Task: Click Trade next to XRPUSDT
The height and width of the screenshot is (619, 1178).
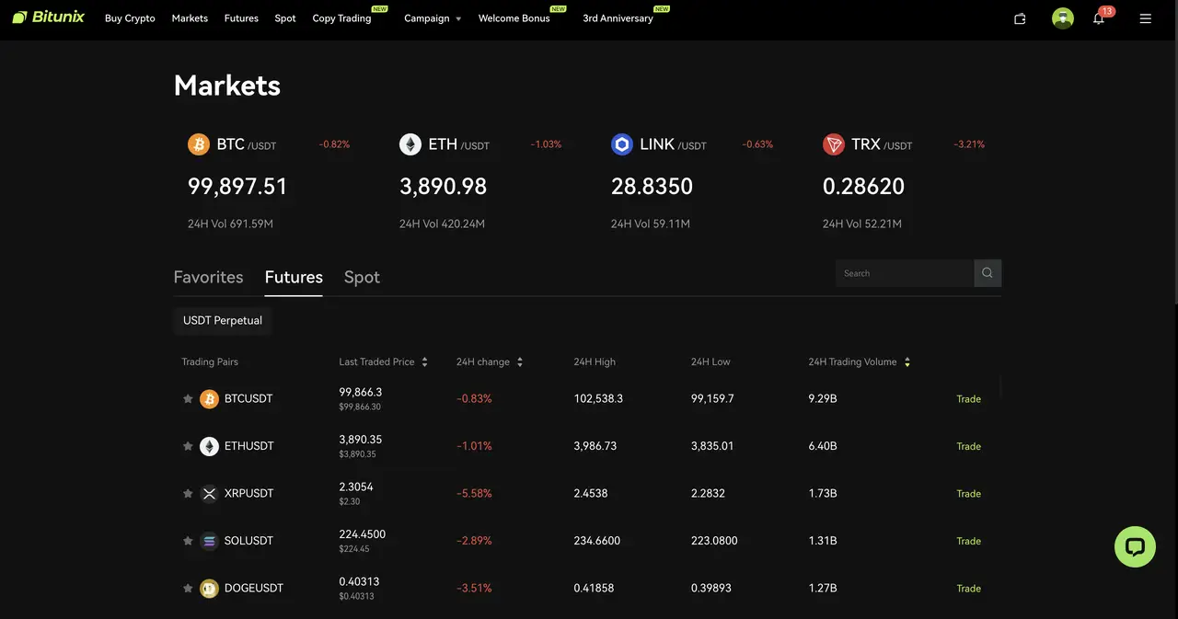Action: coord(968,493)
